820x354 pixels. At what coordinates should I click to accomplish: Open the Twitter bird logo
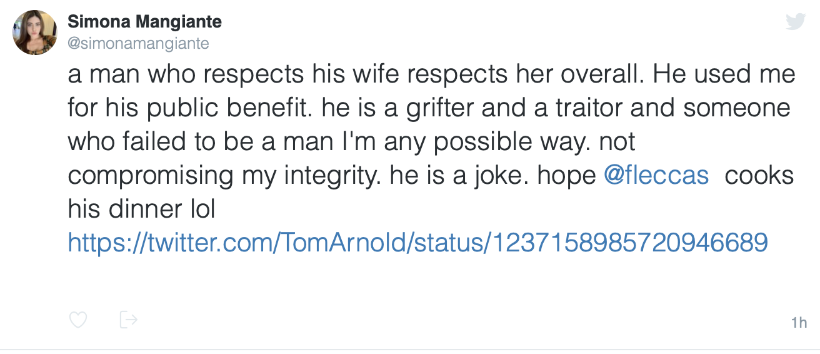pyautogui.click(x=794, y=22)
